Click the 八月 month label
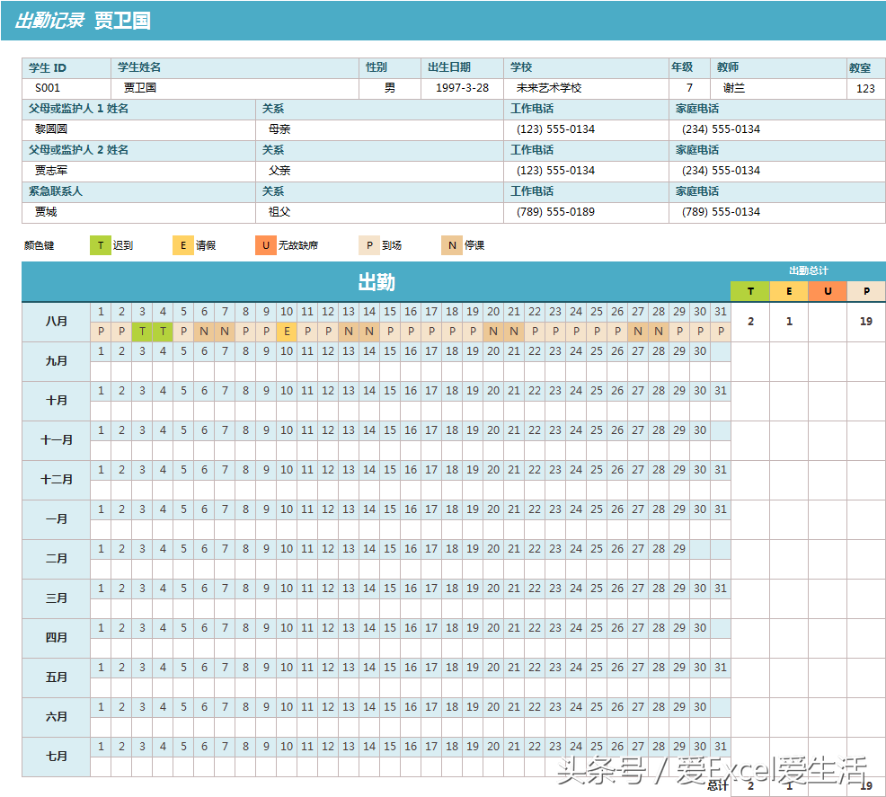The width and height of the screenshot is (886, 797). coord(56,322)
